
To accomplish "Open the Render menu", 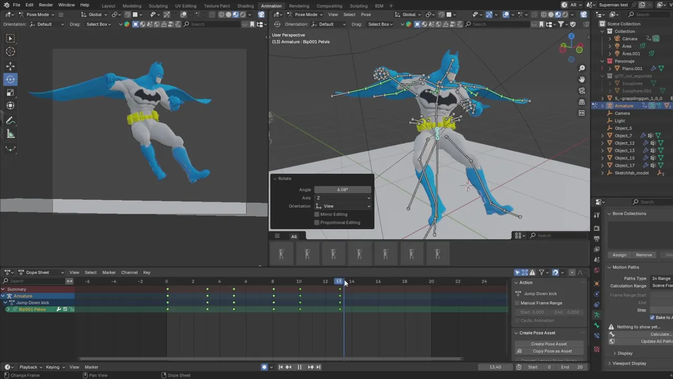I will [x=46, y=5].
